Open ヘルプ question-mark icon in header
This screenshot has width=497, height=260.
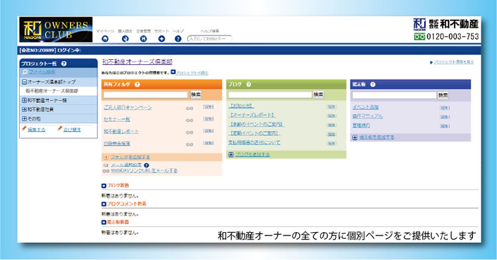pyautogui.click(x=178, y=38)
